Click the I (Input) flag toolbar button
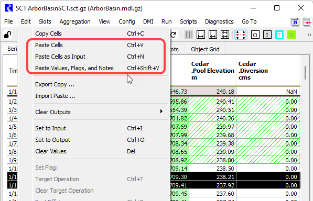Viewport: 313px width, 201px height. [267, 35]
